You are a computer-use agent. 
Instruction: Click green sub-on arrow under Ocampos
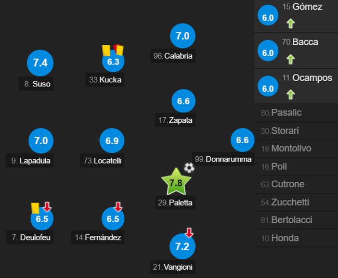tap(291, 95)
